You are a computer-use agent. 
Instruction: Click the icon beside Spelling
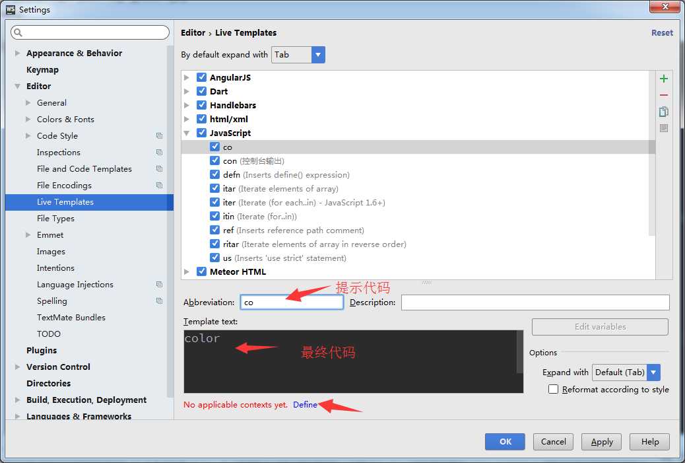(x=160, y=301)
